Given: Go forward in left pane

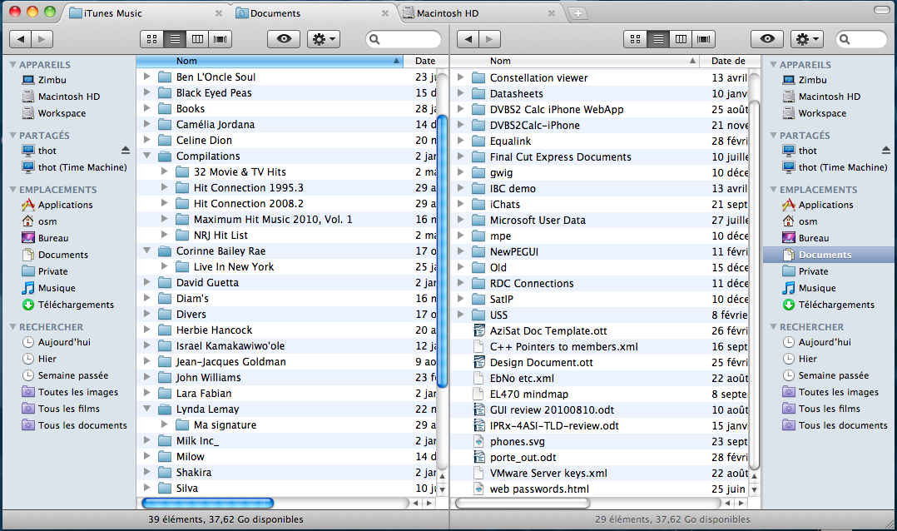Looking at the screenshot, I should click(x=42, y=39).
